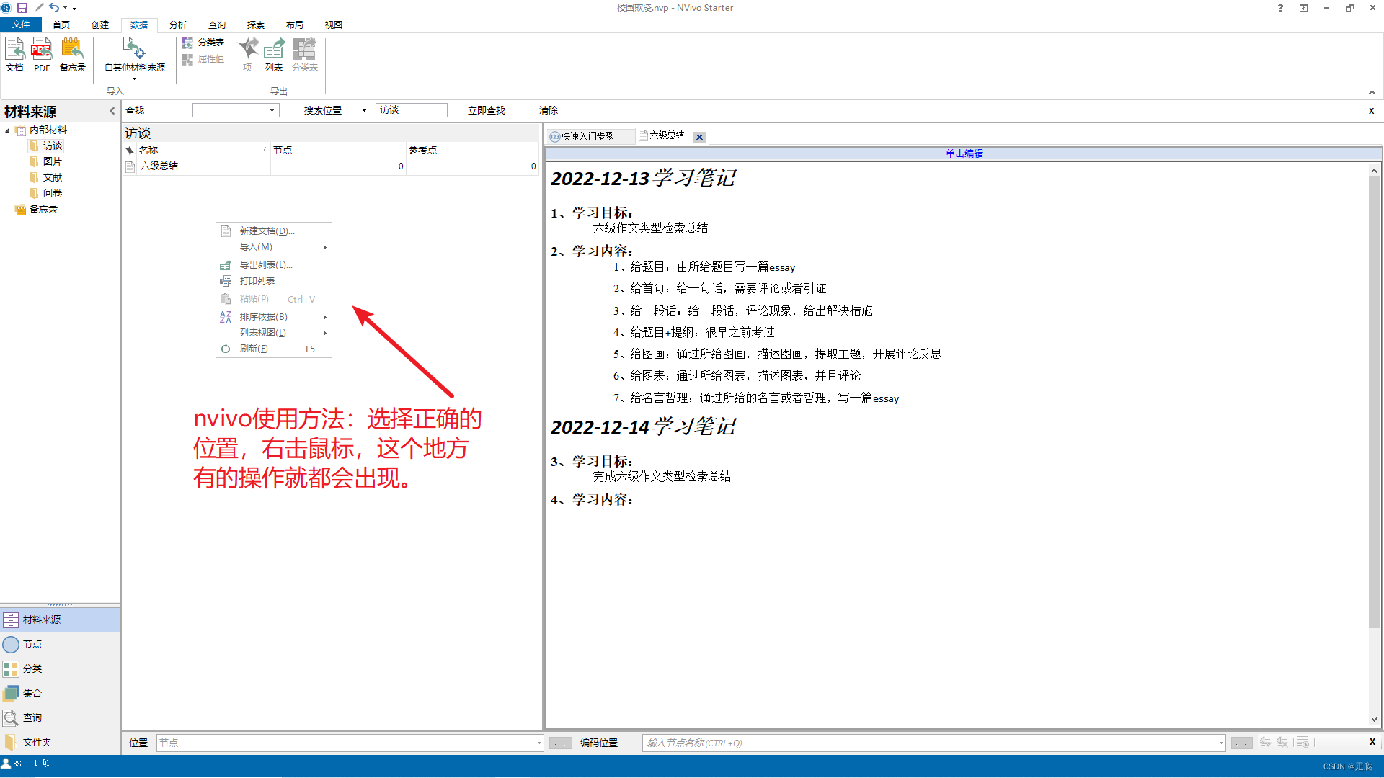Open the Collections (集合) navigation view
Image resolution: width=1384 pixels, height=778 pixels.
tap(32, 693)
